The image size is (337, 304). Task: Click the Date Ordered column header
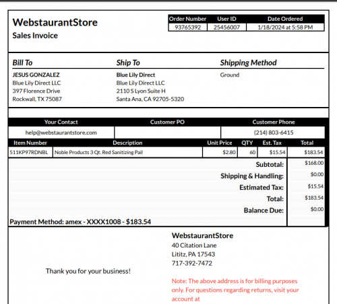pyautogui.click(x=285, y=19)
